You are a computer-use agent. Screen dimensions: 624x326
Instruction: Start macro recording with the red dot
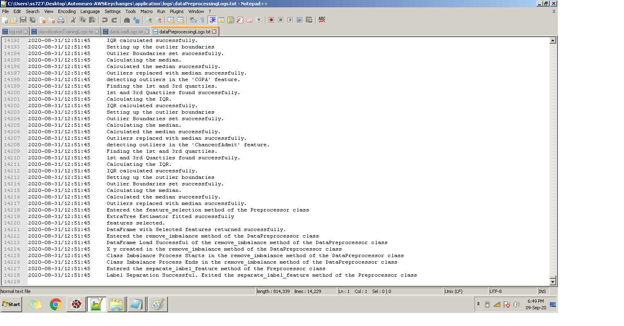[x=271, y=20]
